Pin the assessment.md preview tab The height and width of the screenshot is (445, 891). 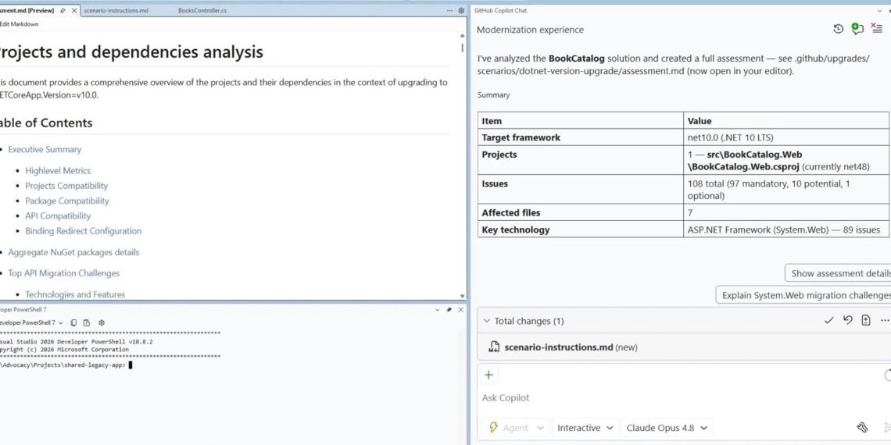pos(63,11)
